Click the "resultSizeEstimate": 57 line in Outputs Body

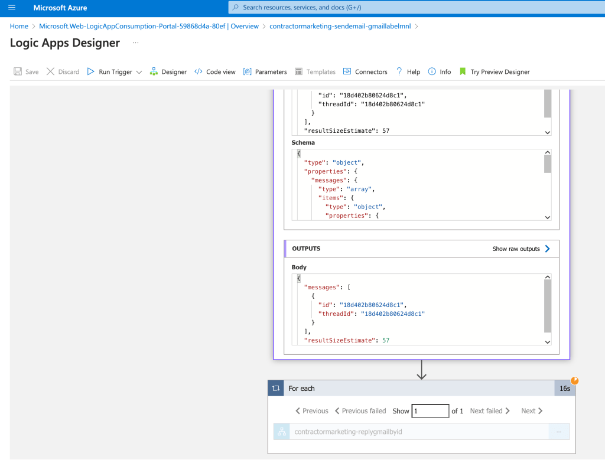346,340
